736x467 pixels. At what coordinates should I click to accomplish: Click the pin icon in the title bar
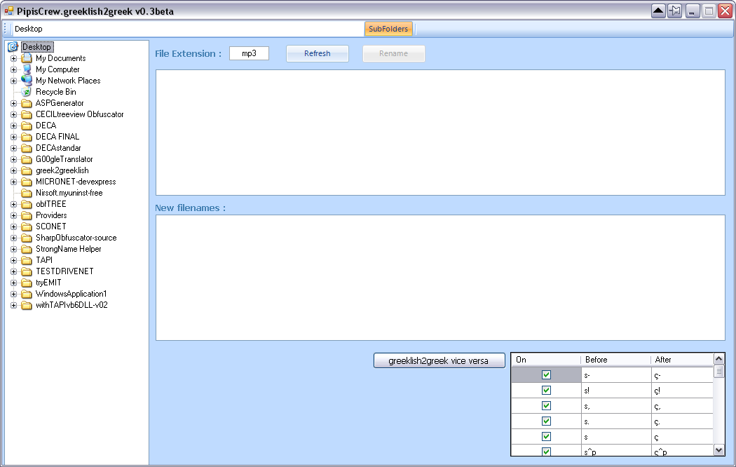675,11
